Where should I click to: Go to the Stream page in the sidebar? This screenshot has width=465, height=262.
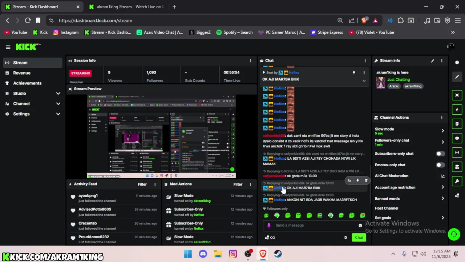(33, 63)
